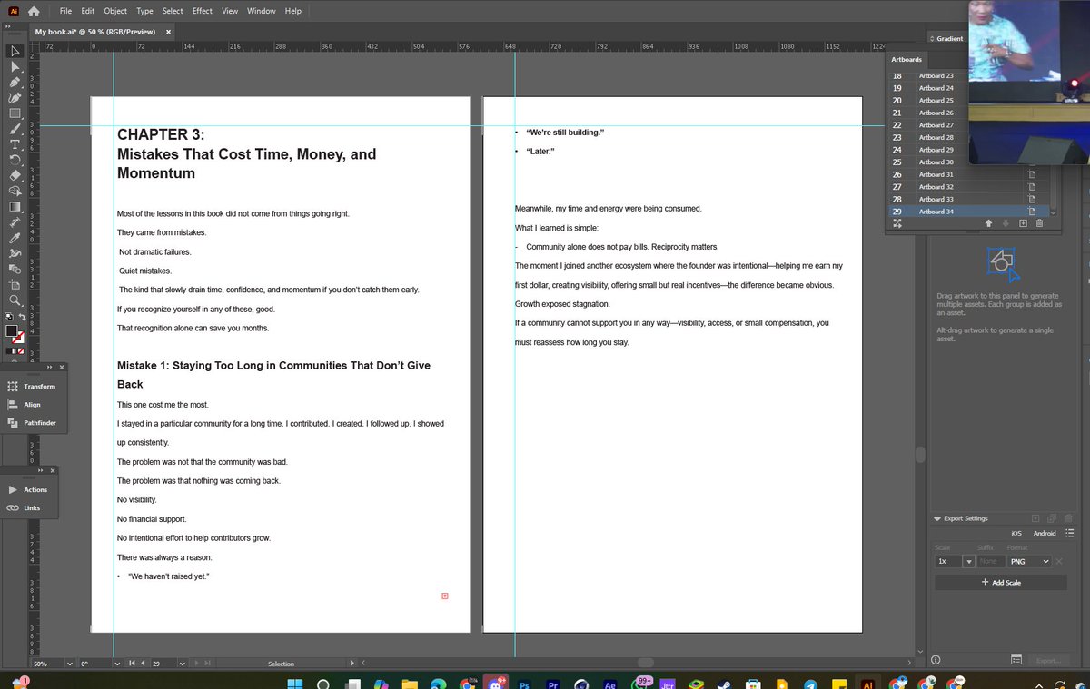Open the File menu
Image resolution: width=1090 pixels, height=689 pixels.
pos(65,11)
